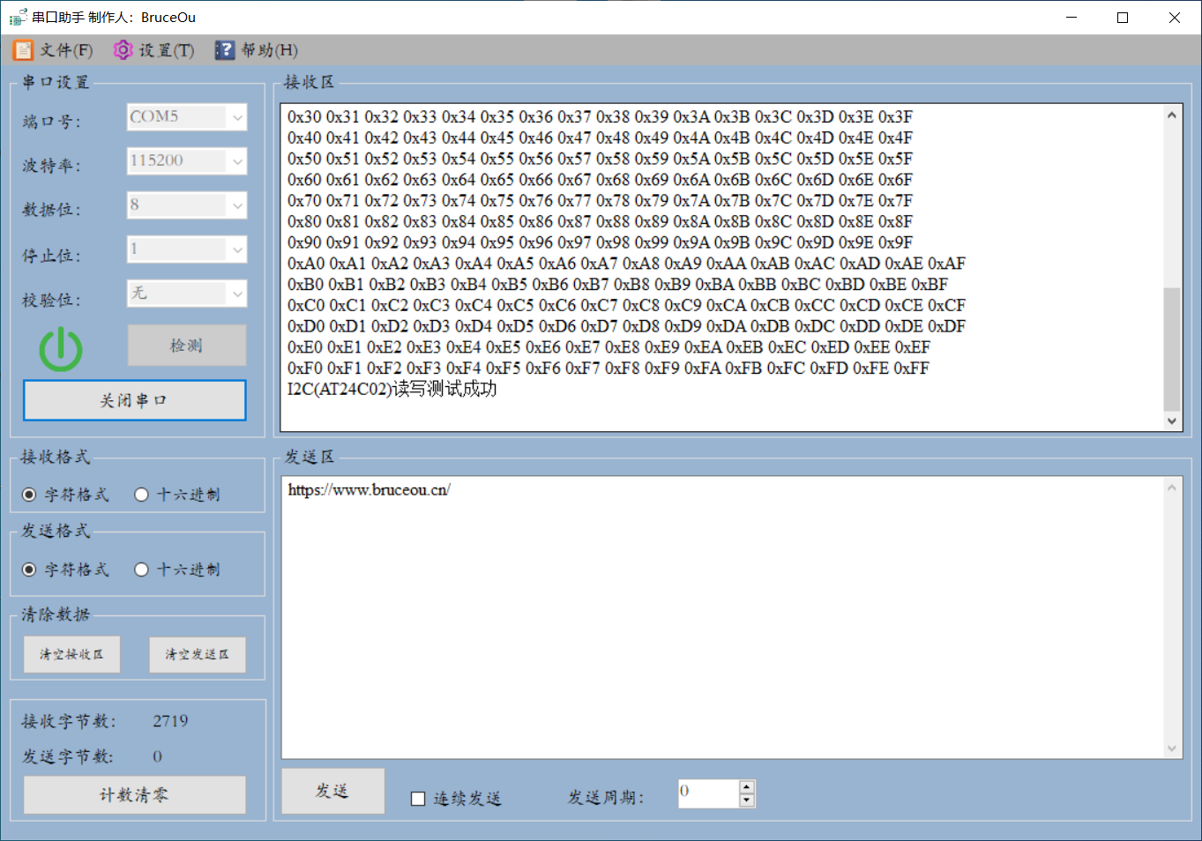The image size is (1202, 841).
Task: Expand the 数据位 dropdown
Action: 237,205
